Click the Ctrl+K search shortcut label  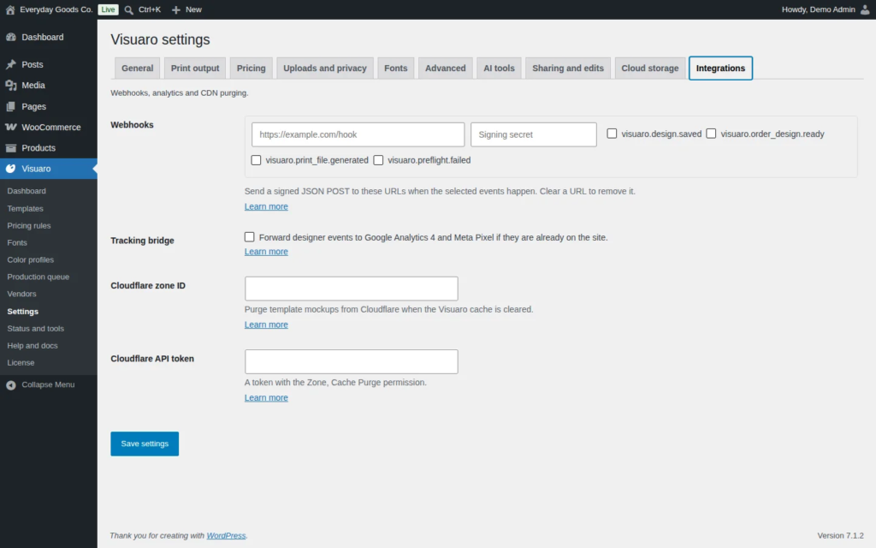(150, 9)
